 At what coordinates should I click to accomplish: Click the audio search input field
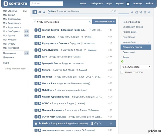[62, 22]
